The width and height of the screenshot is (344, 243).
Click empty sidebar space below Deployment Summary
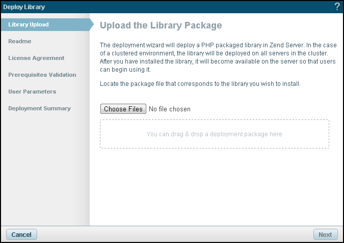point(45,168)
